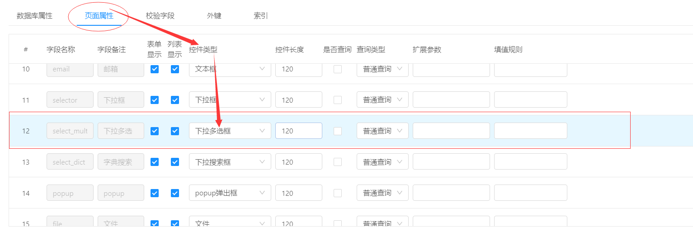Toggle 列表显示 for the popup row
Image resolution: width=693 pixels, height=232 pixels.
(175, 193)
